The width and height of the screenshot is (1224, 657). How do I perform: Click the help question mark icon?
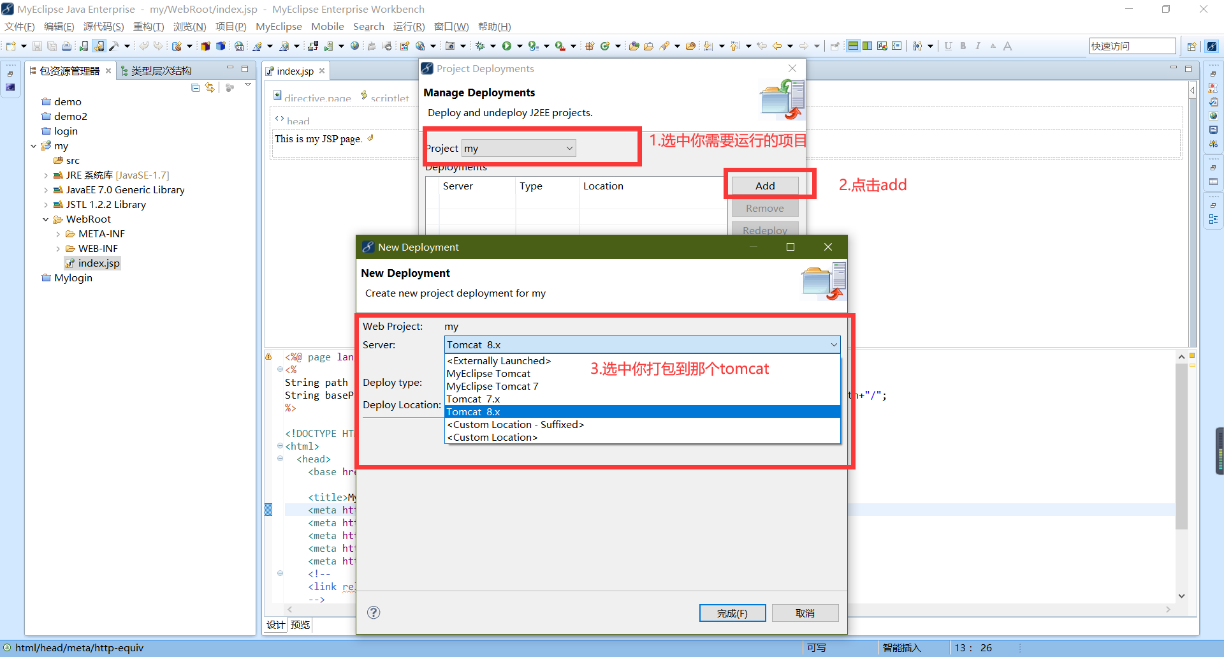pos(374,612)
